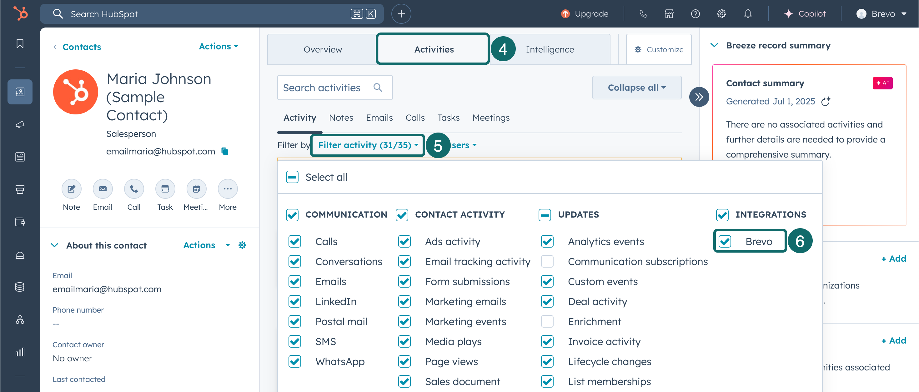The width and height of the screenshot is (919, 392).
Task: Switch to the Notes activity tab
Action: (x=341, y=118)
